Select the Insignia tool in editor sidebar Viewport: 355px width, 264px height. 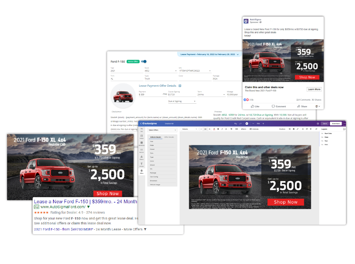142,164
